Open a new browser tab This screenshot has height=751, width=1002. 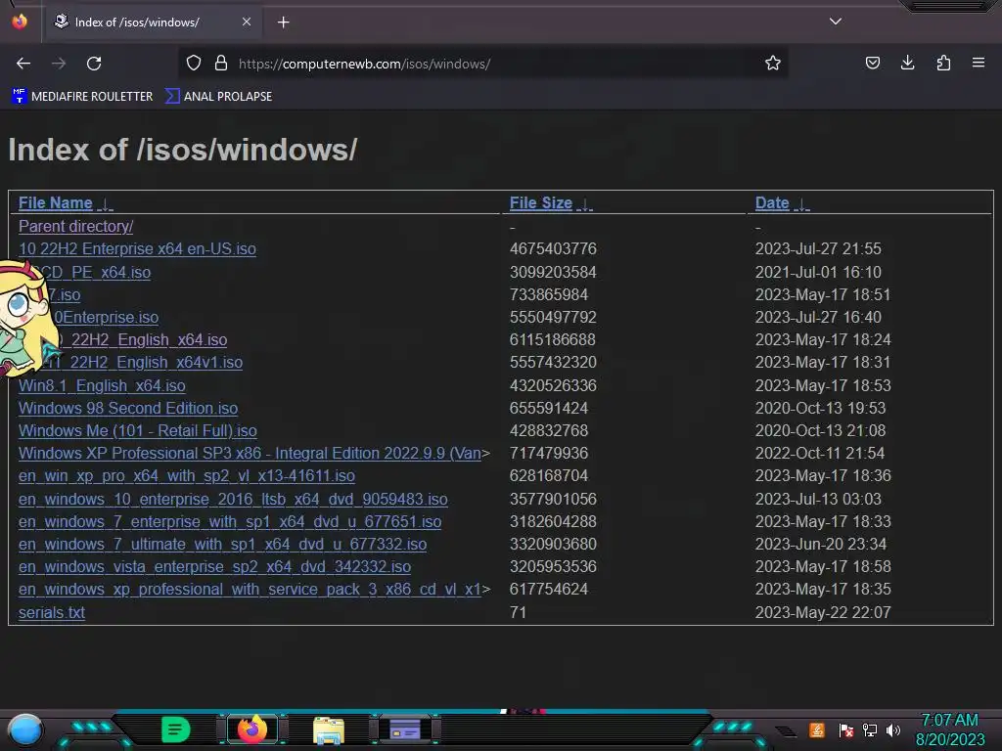pos(283,22)
